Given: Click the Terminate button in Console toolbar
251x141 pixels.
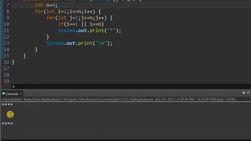Looking at the screenshot, I should [x=244, y=92].
